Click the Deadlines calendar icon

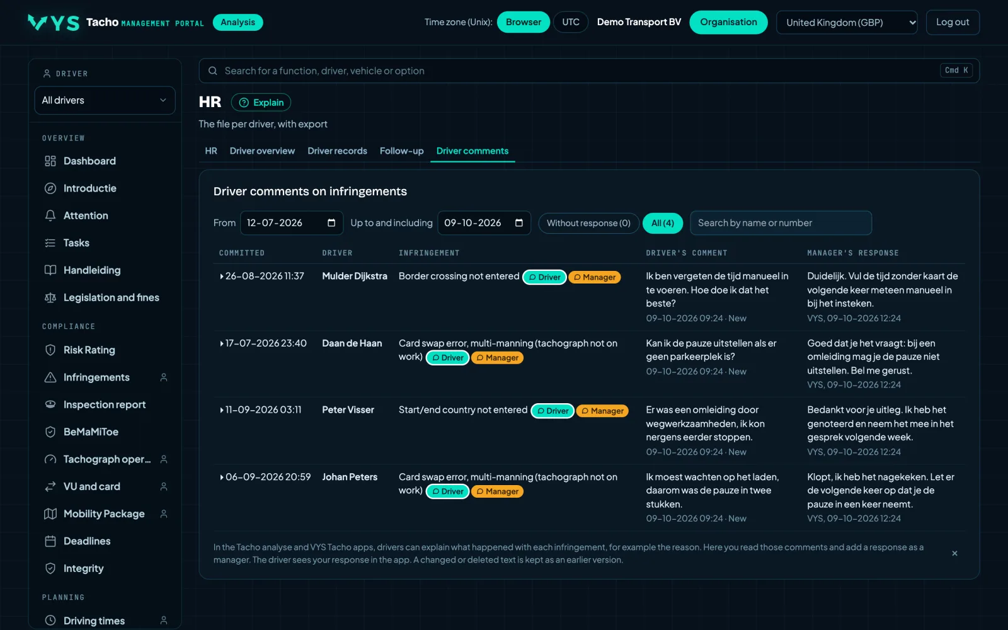click(50, 541)
